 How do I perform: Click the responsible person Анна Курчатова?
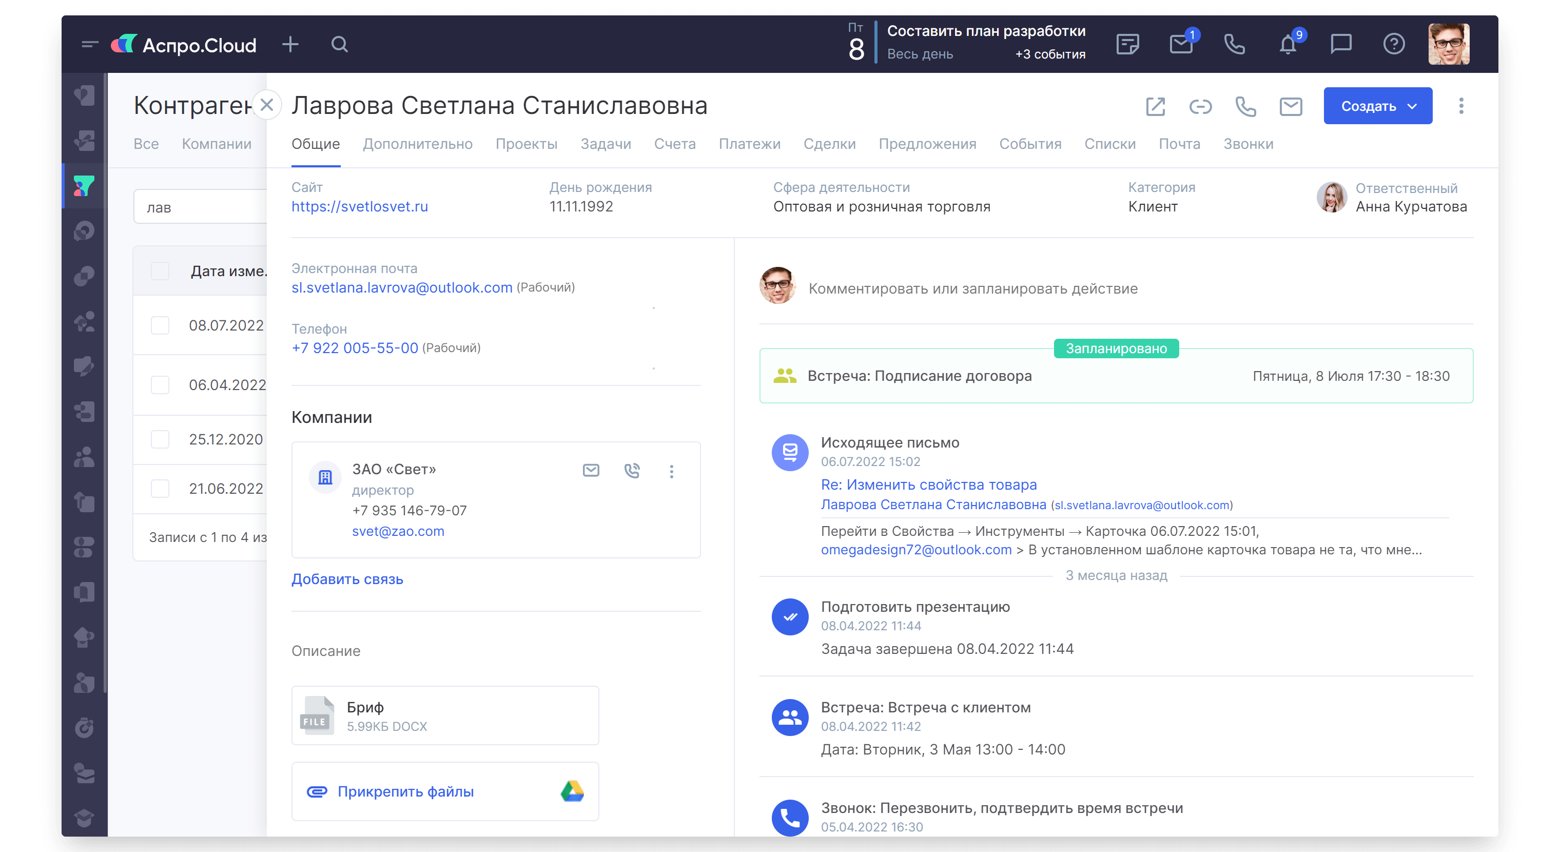pyautogui.click(x=1411, y=207)
